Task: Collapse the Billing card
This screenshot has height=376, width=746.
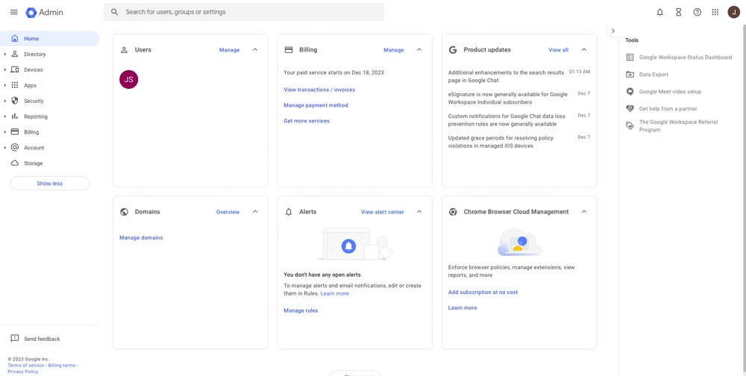Action: coord(419,49)
